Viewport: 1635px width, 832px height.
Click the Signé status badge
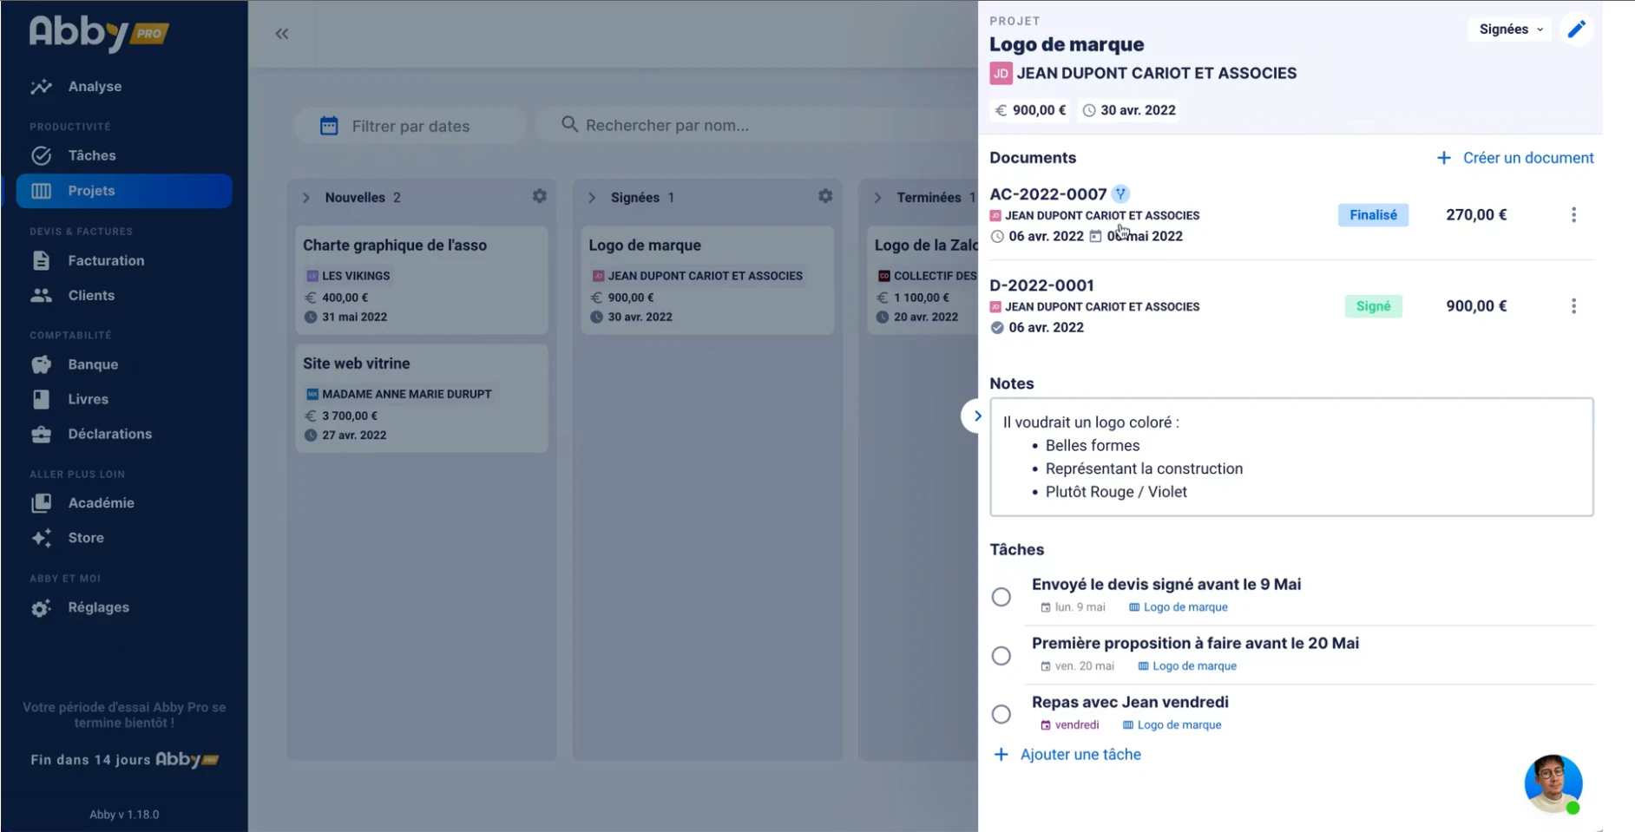pos(1373,306)
